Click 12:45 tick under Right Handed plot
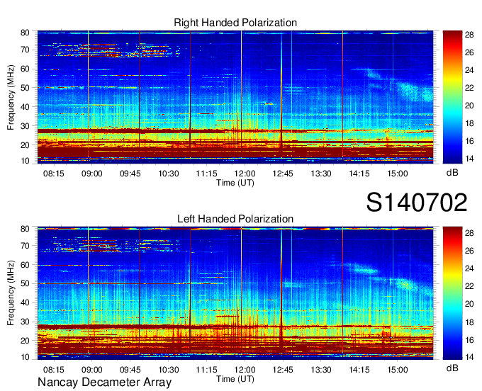 (x=283, y=174)
